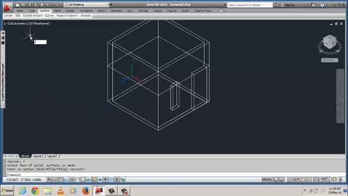Click the Save icon in Quick Access toolbar
This screenshot has height=196, width=348.
pyautogui.click(x=29, y=5)
